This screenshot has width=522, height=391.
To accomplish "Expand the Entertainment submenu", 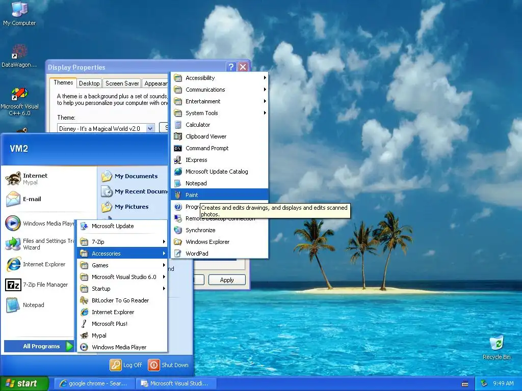I will tap(219, 101).
